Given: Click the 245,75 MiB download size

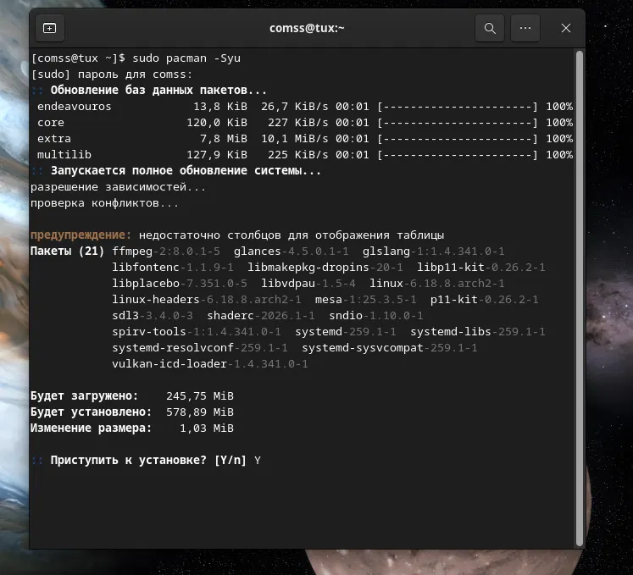Looking at the screenshot, I should (200, 395).
